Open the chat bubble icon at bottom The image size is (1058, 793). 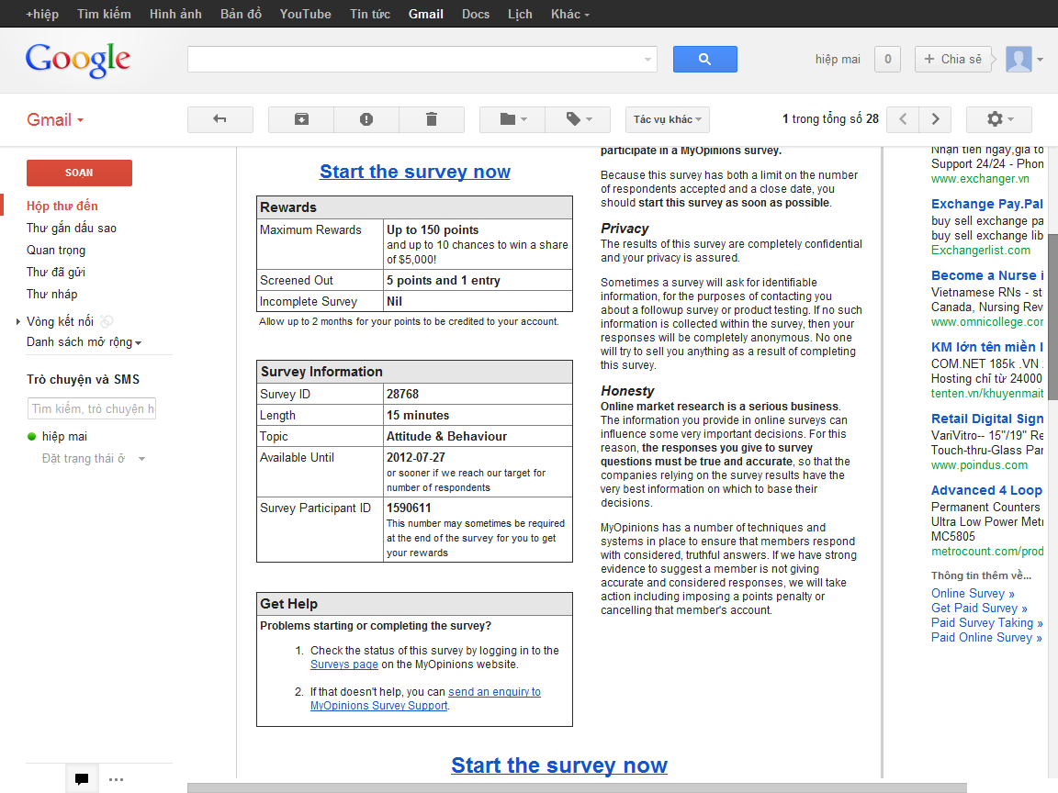pos(82,779)
